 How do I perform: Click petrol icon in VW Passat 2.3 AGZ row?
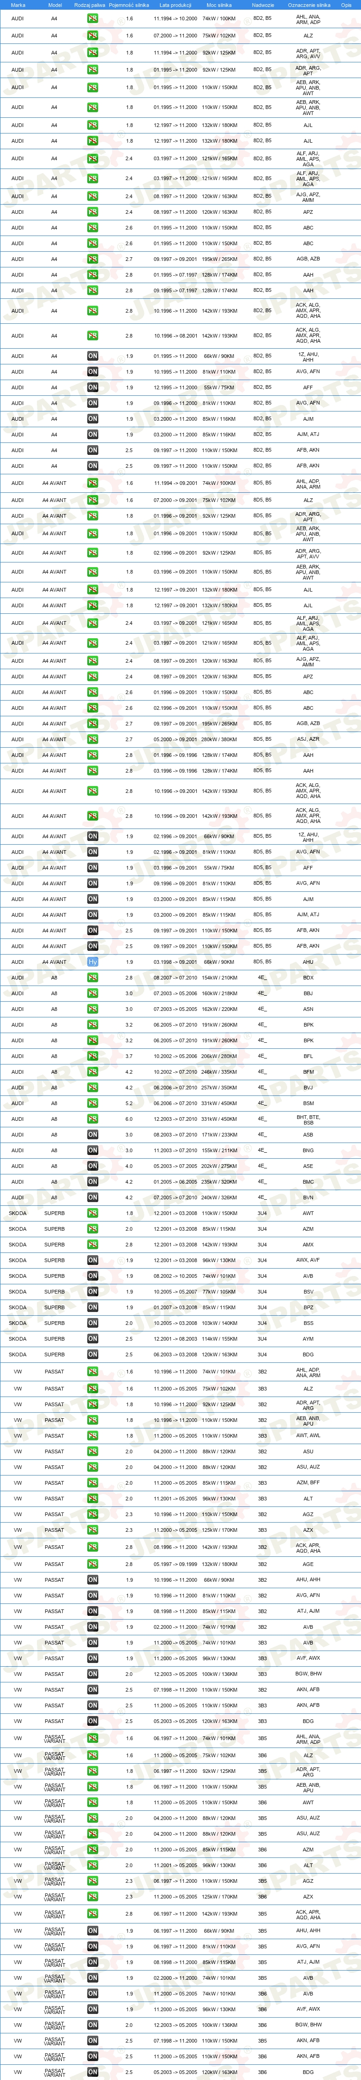[x=93, y=1515]
